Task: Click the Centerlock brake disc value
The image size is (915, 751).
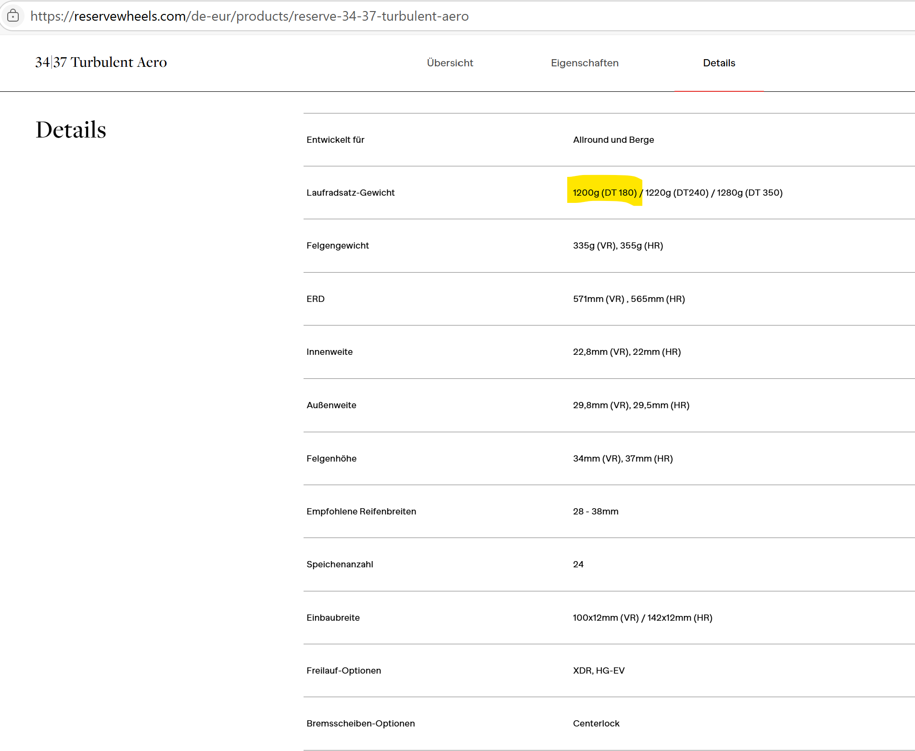Action: [596, 724]
